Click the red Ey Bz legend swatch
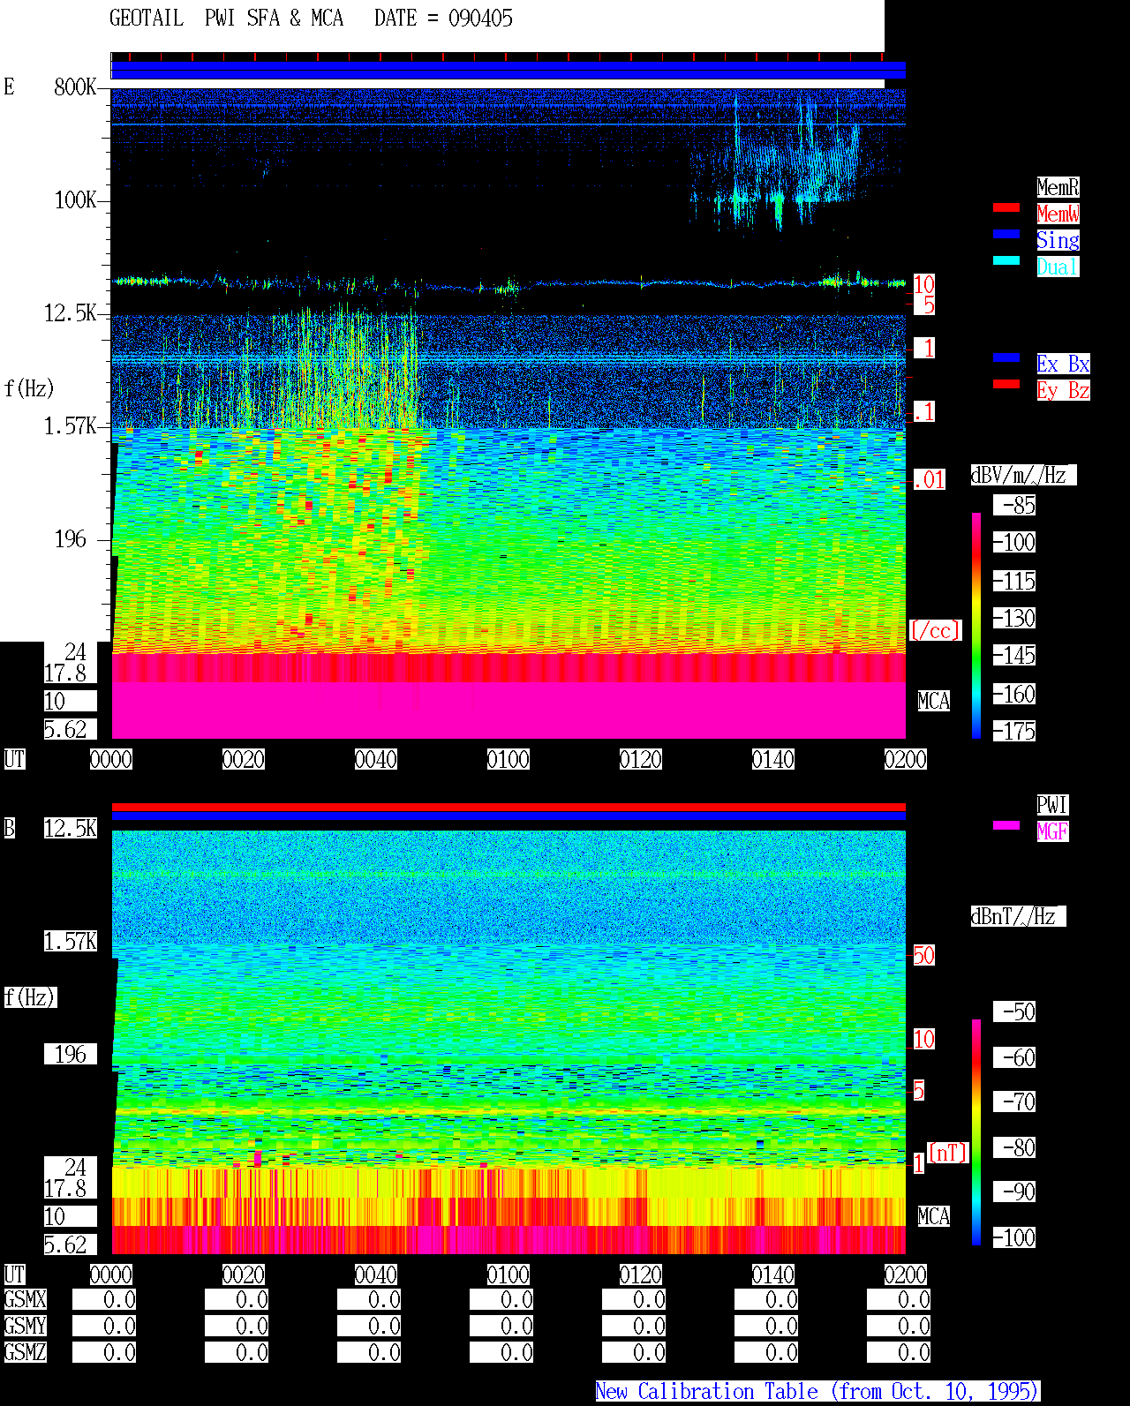 pyautogui.click(x=1006, y=384)
